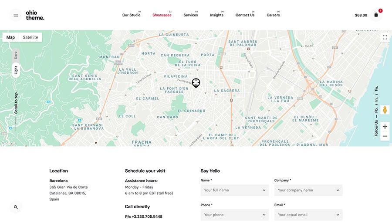Screen dimensions: 392x223
Task: Switch map style to Light
Action: click(x=16, y=70)
